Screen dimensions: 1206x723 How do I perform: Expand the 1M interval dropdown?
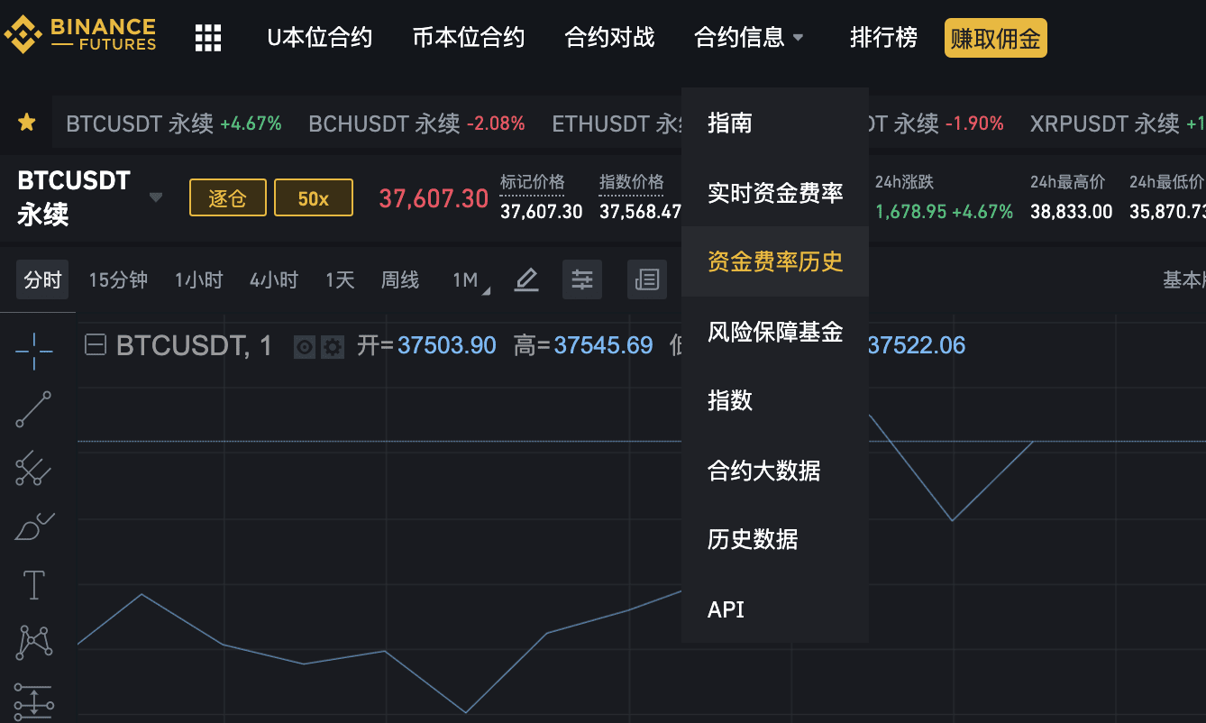pos(471,280)
